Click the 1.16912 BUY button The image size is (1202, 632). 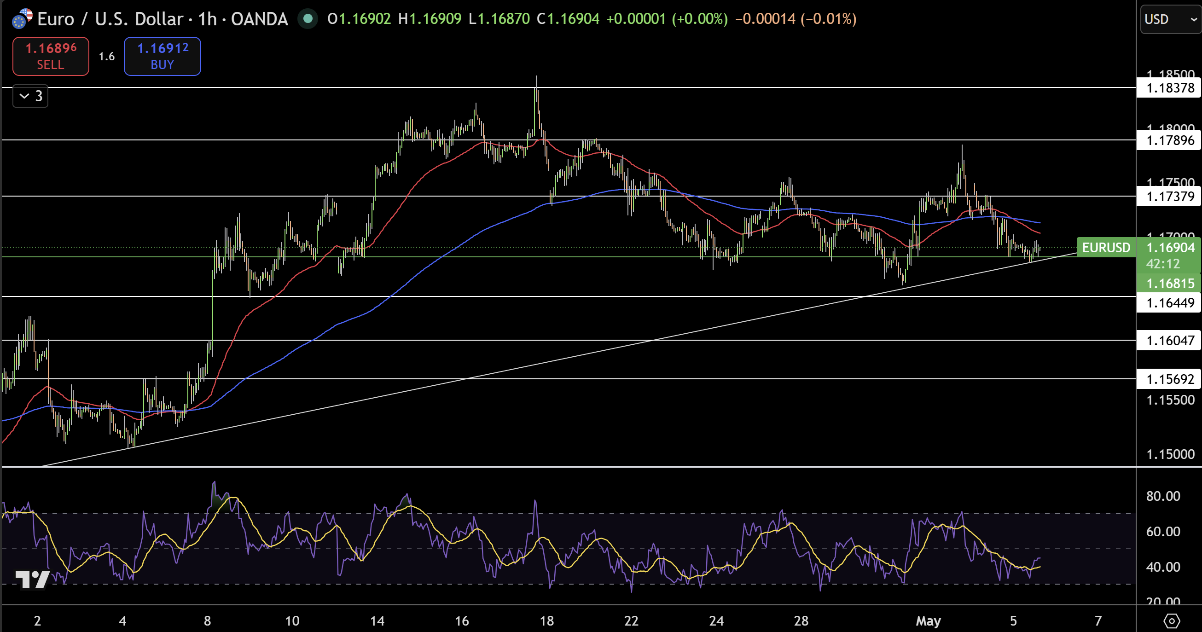[163, 57]
